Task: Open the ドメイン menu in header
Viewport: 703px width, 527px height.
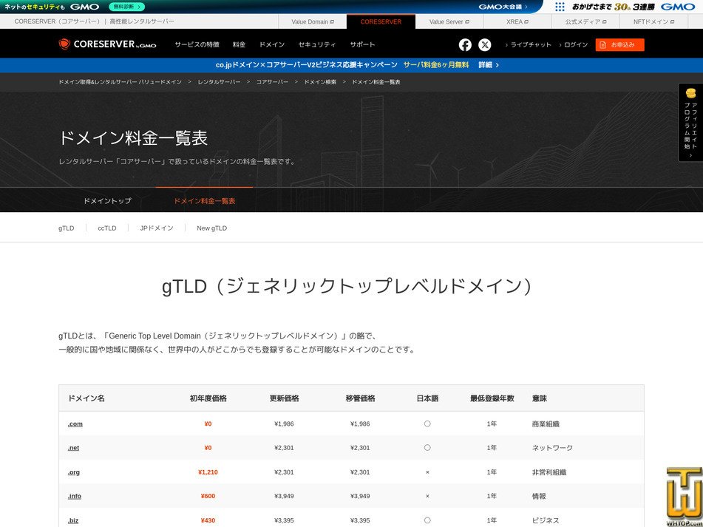Action: click(272, 45)
